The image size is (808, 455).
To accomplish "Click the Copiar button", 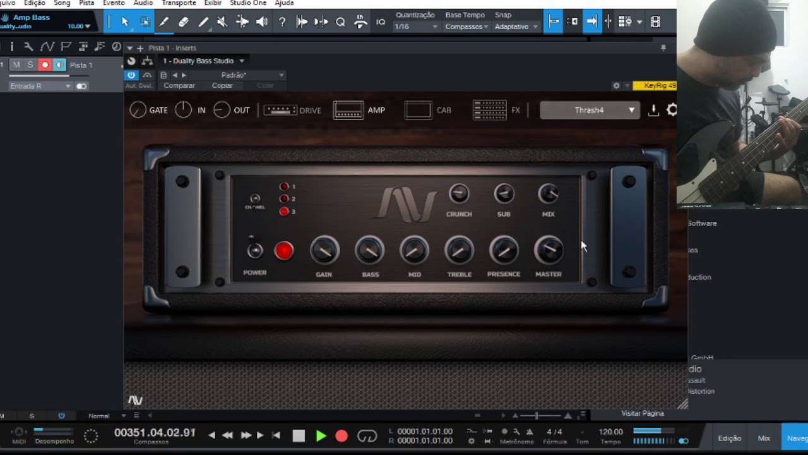I will coord(222,85).
